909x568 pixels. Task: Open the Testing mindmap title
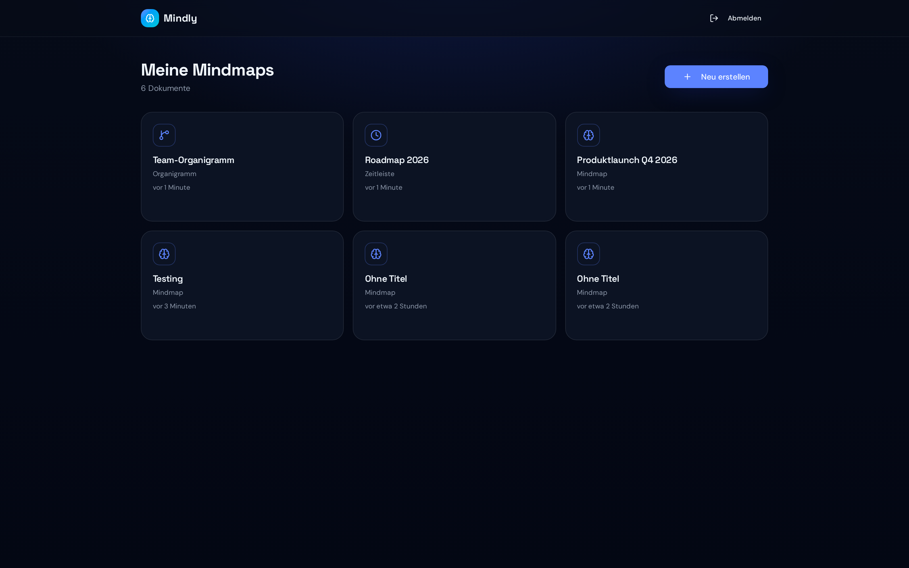point(168,279)
